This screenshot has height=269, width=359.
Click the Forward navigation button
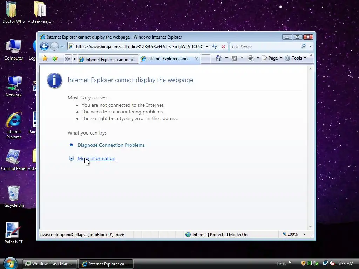(x=54, y=47)
